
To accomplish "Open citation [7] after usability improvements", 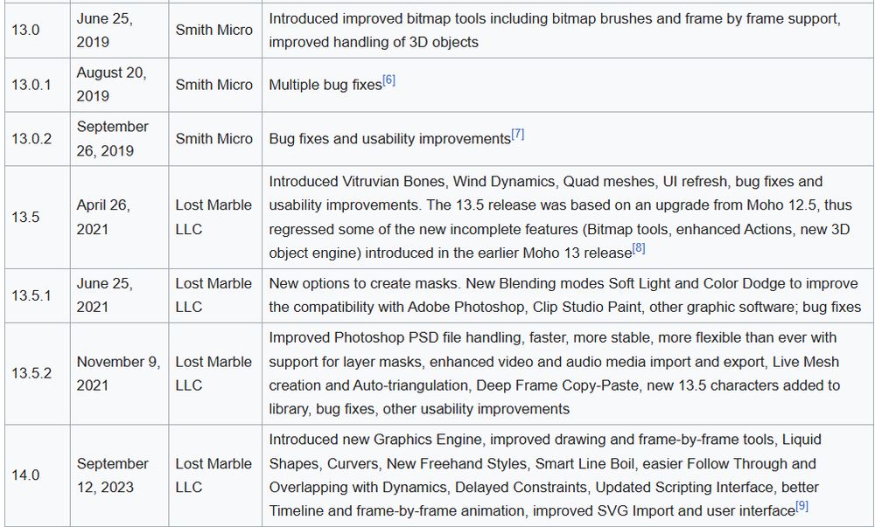I will click(x=518, y=135).
